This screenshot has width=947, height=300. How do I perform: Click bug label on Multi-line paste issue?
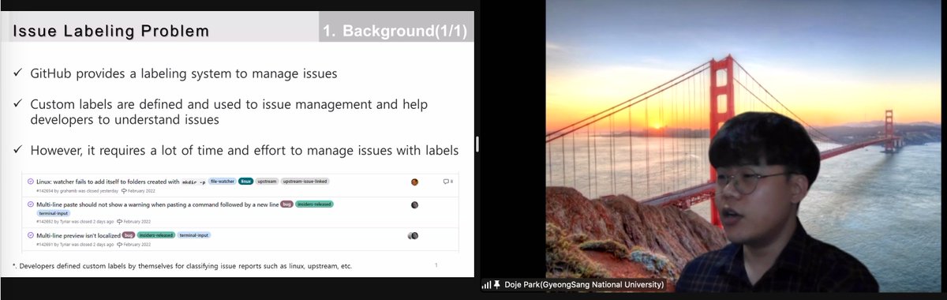[286, 204]
